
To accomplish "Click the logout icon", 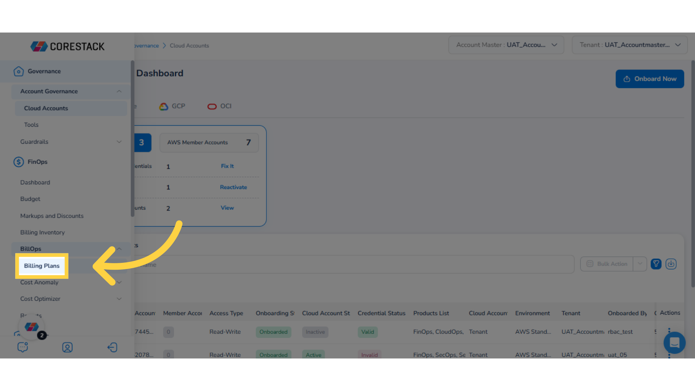I will coord(112,347).
